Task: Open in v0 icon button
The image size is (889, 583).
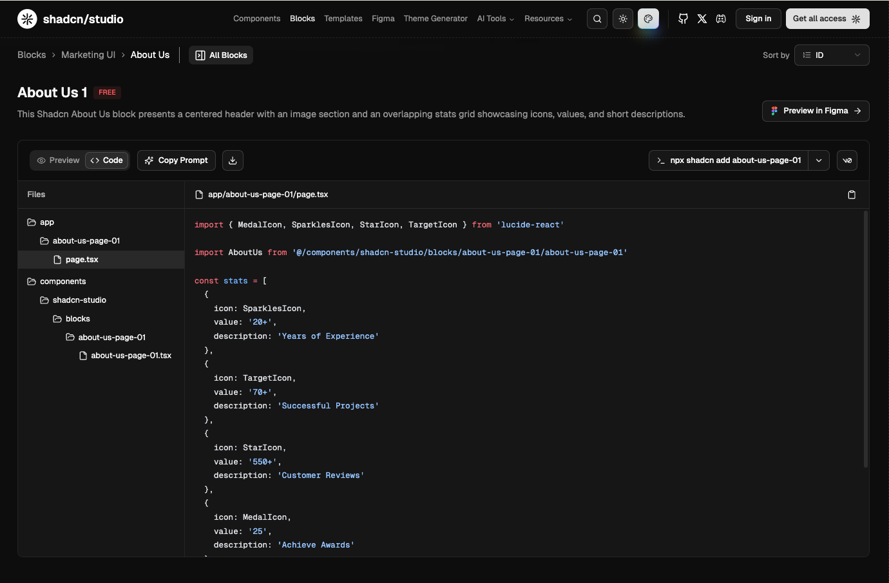Action: 847,160
